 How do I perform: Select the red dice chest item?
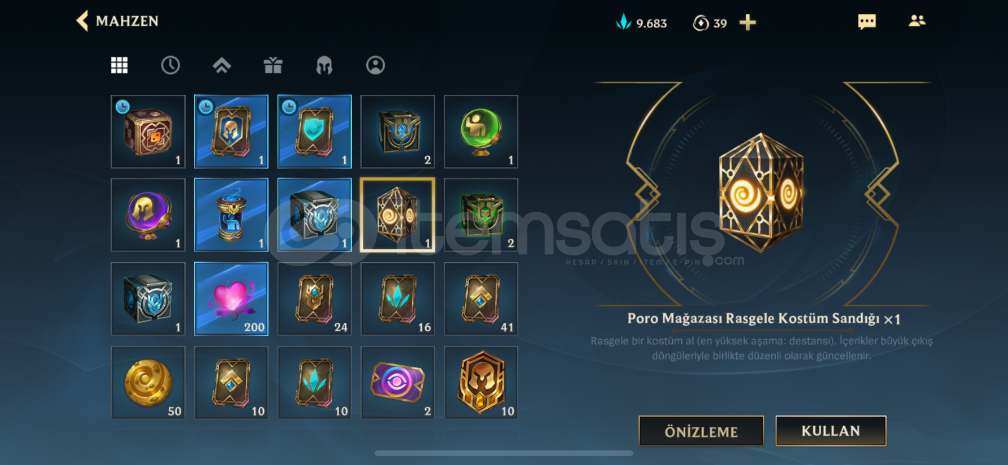pos(148,131)
